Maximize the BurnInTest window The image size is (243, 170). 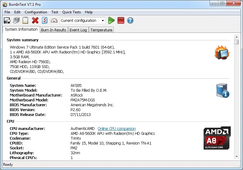pos(222,3)
